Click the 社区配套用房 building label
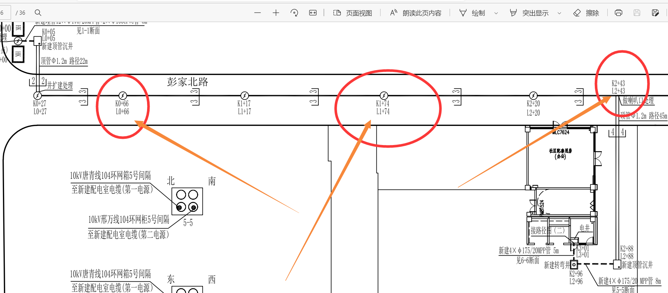Image resolution: width=668 pixels, height=293 pixels. (560, 151)
